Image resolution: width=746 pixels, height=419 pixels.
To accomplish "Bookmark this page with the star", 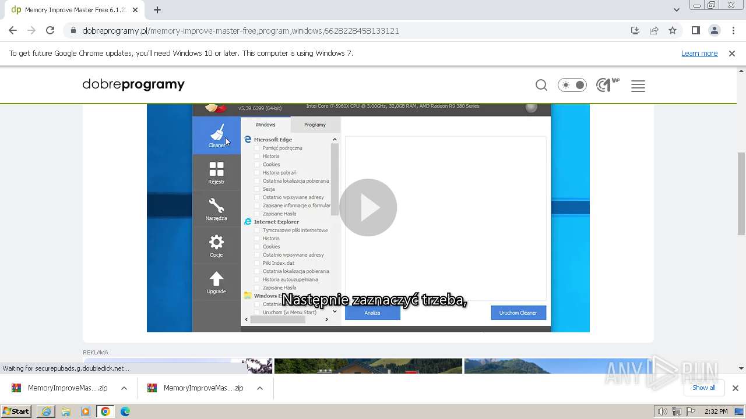I will pos(673,31).
